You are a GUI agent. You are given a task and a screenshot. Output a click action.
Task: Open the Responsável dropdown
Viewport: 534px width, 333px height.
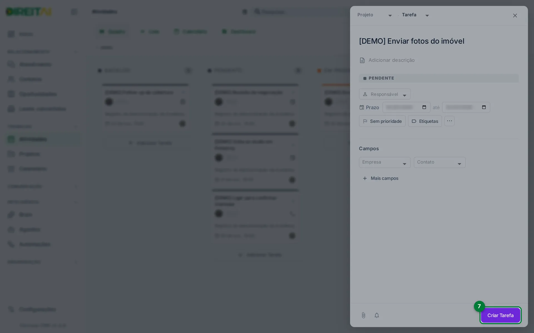click(x=385, y=94)
